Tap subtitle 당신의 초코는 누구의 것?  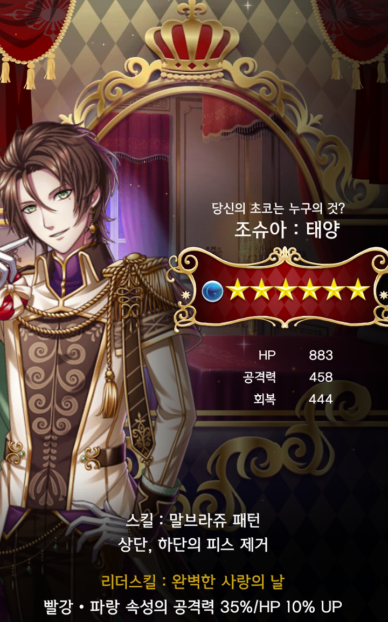[278, 209]
